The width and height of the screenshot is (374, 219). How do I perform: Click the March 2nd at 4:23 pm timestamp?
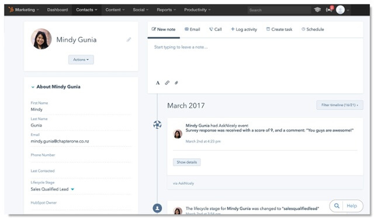click(203, 141)
